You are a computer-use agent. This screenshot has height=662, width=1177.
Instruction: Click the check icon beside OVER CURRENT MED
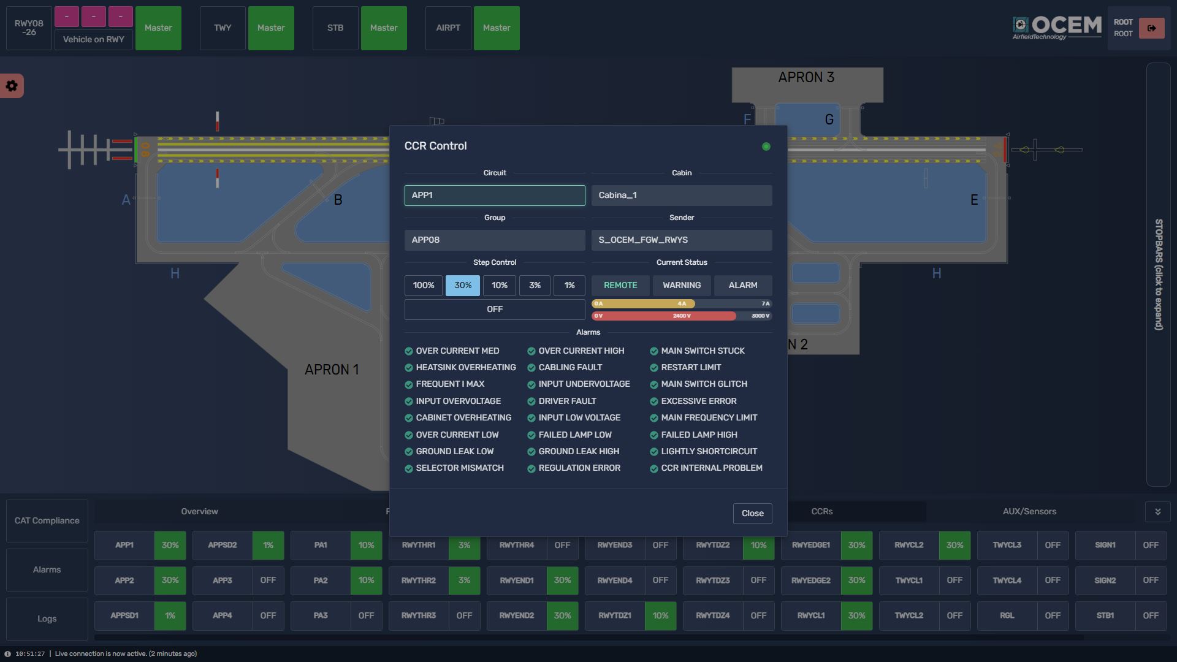click(408, 351)
